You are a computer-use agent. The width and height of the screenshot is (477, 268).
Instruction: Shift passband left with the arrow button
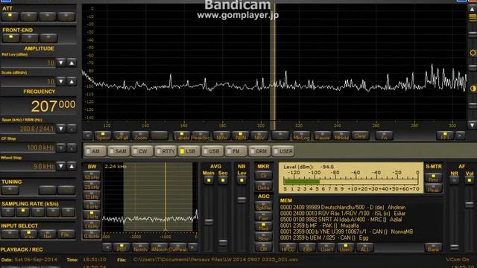coord(107,247)
